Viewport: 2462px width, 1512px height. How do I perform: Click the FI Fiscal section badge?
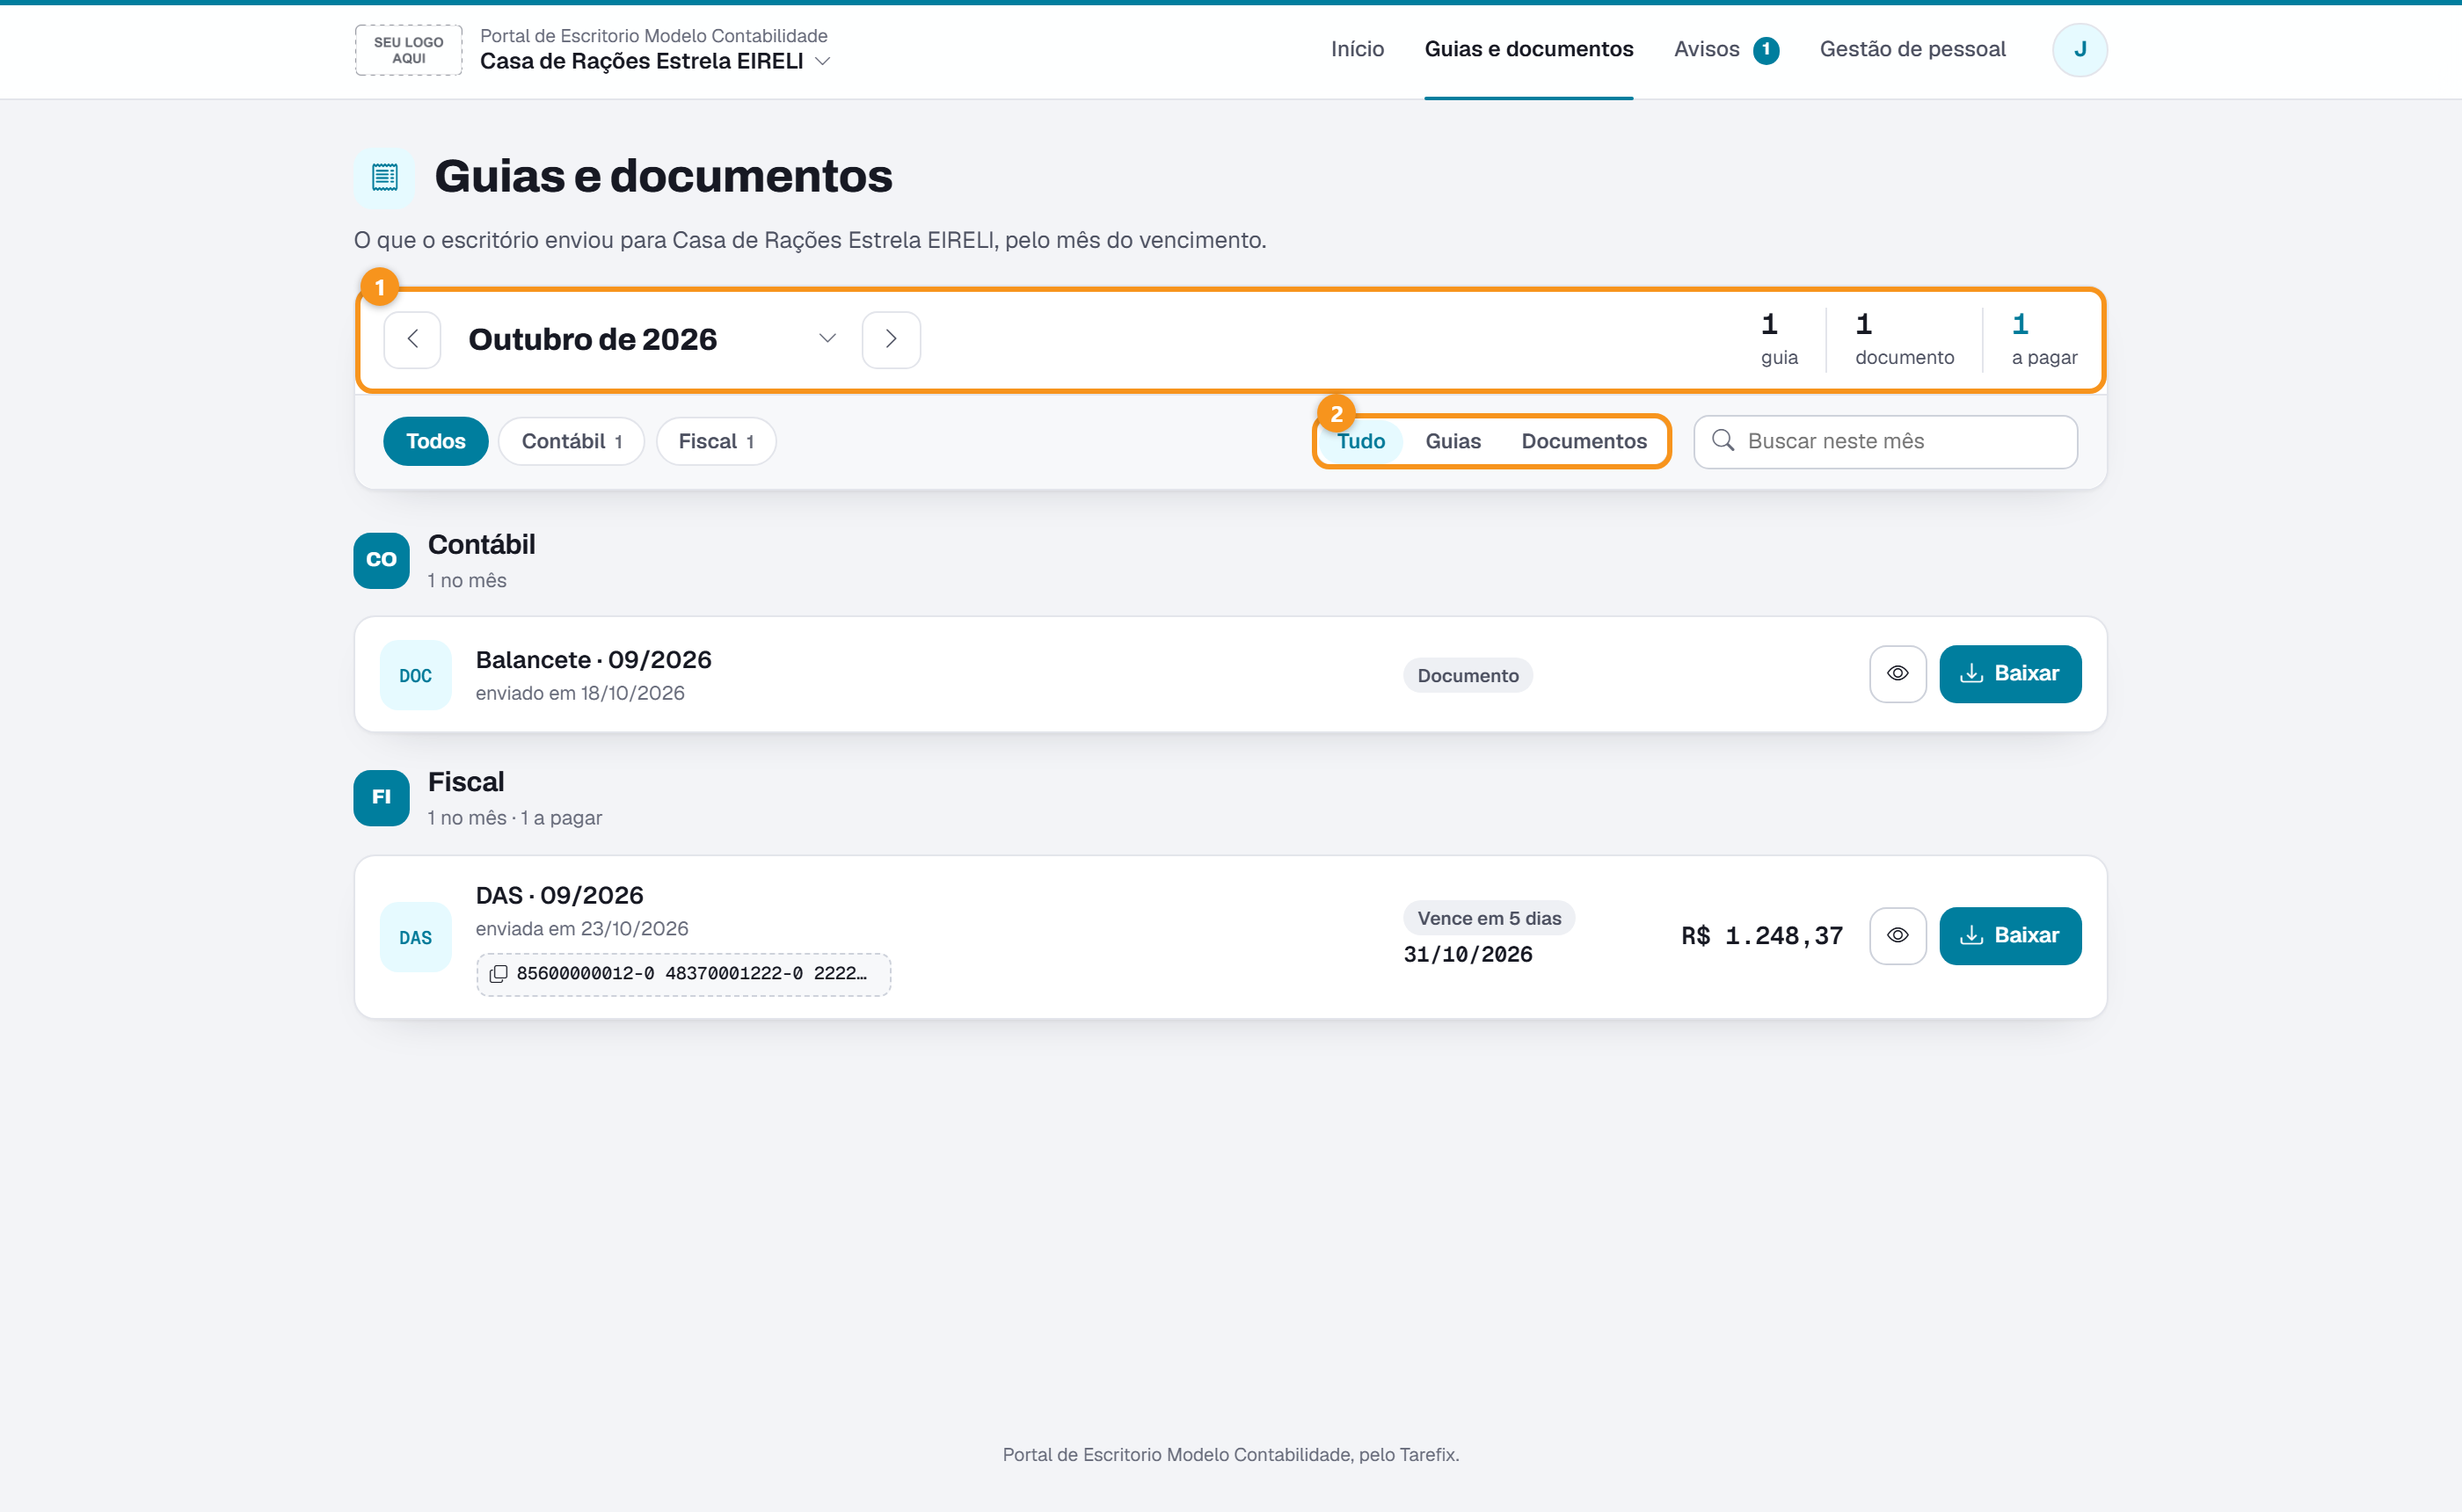pos(381,797)
